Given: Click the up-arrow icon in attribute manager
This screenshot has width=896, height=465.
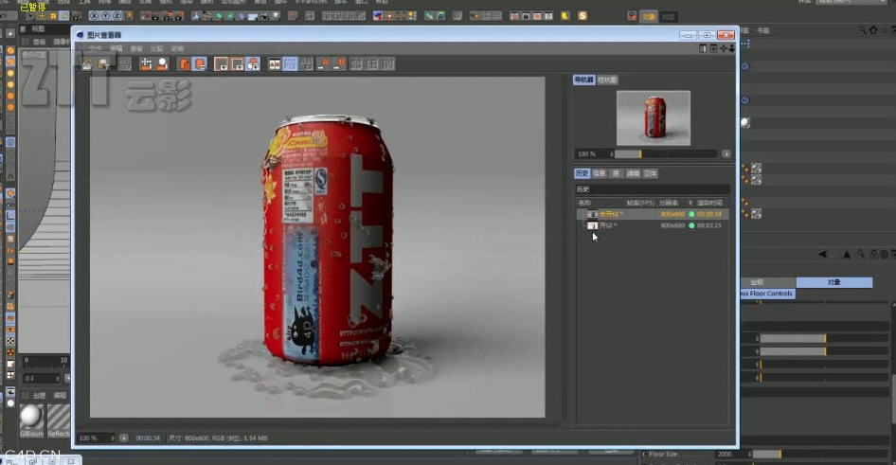Looking at the screenshot, I should point(847,255).
